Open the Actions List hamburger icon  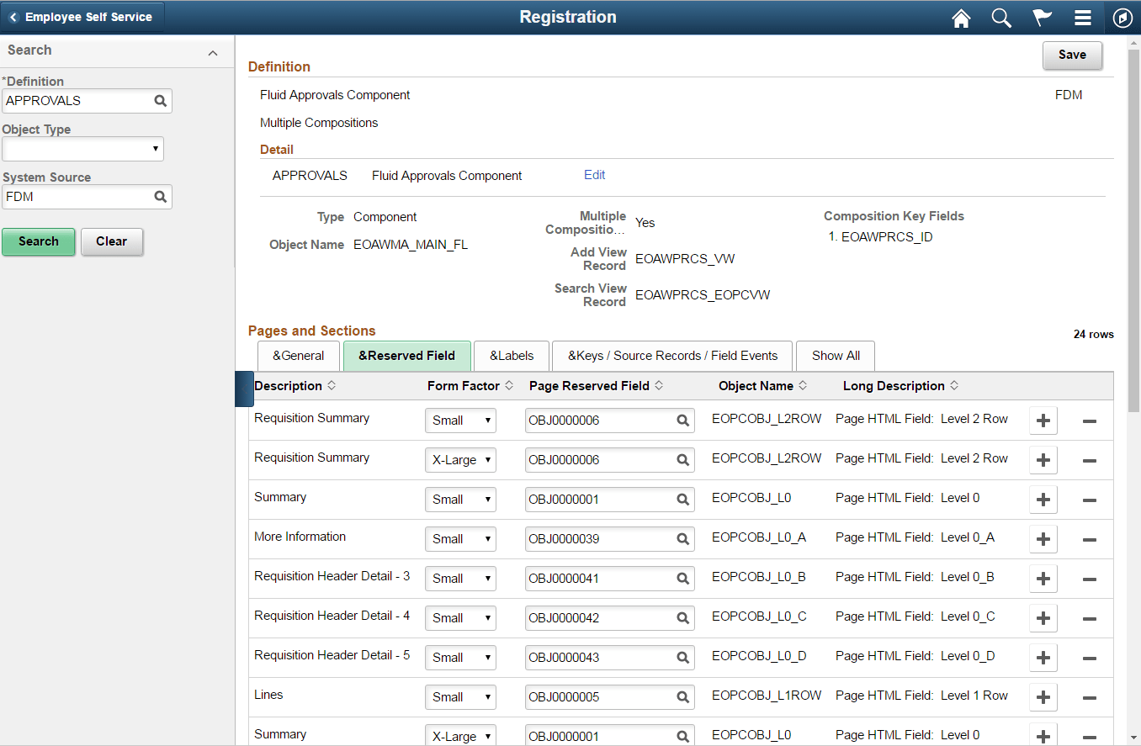coord(1083,18)
